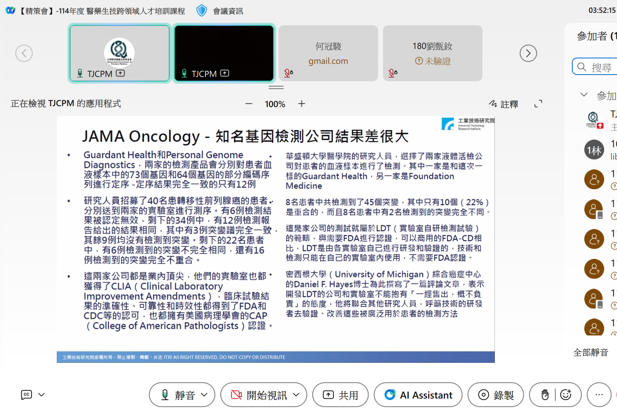Click the label 正在檢視 TJCPM 的應用程式
Screen dimensions: 617x410
click(x=66, y=104)
